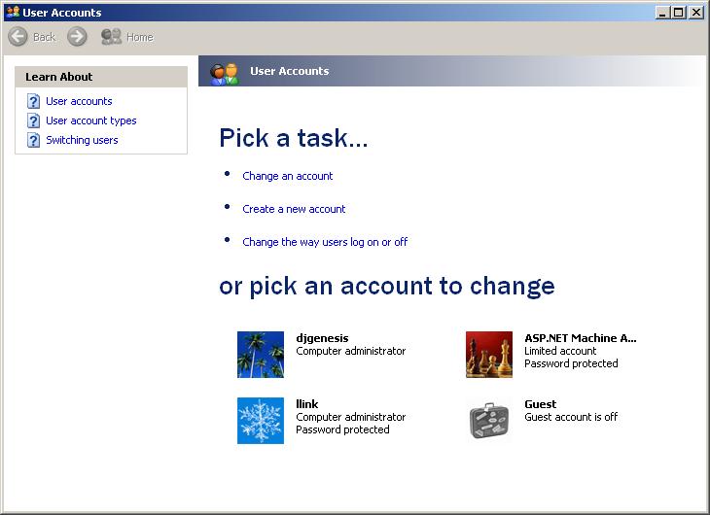Minimize the User Accounts window
The image size is (710, 515).
[x=662, y=13]
